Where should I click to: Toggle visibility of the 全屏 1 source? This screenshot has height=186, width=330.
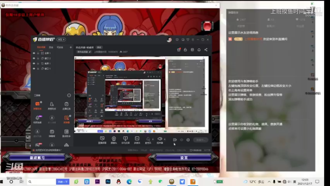click(x=34, y=53)
